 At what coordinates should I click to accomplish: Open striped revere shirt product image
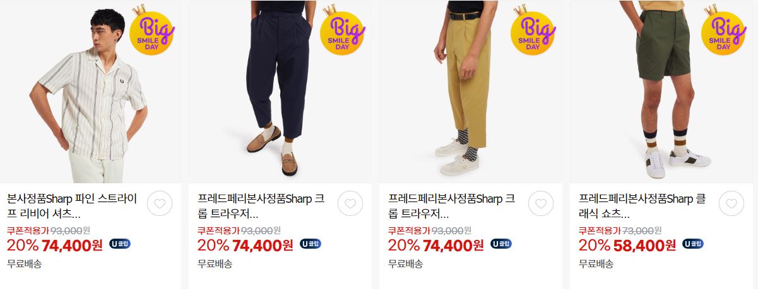pos(90,92)
